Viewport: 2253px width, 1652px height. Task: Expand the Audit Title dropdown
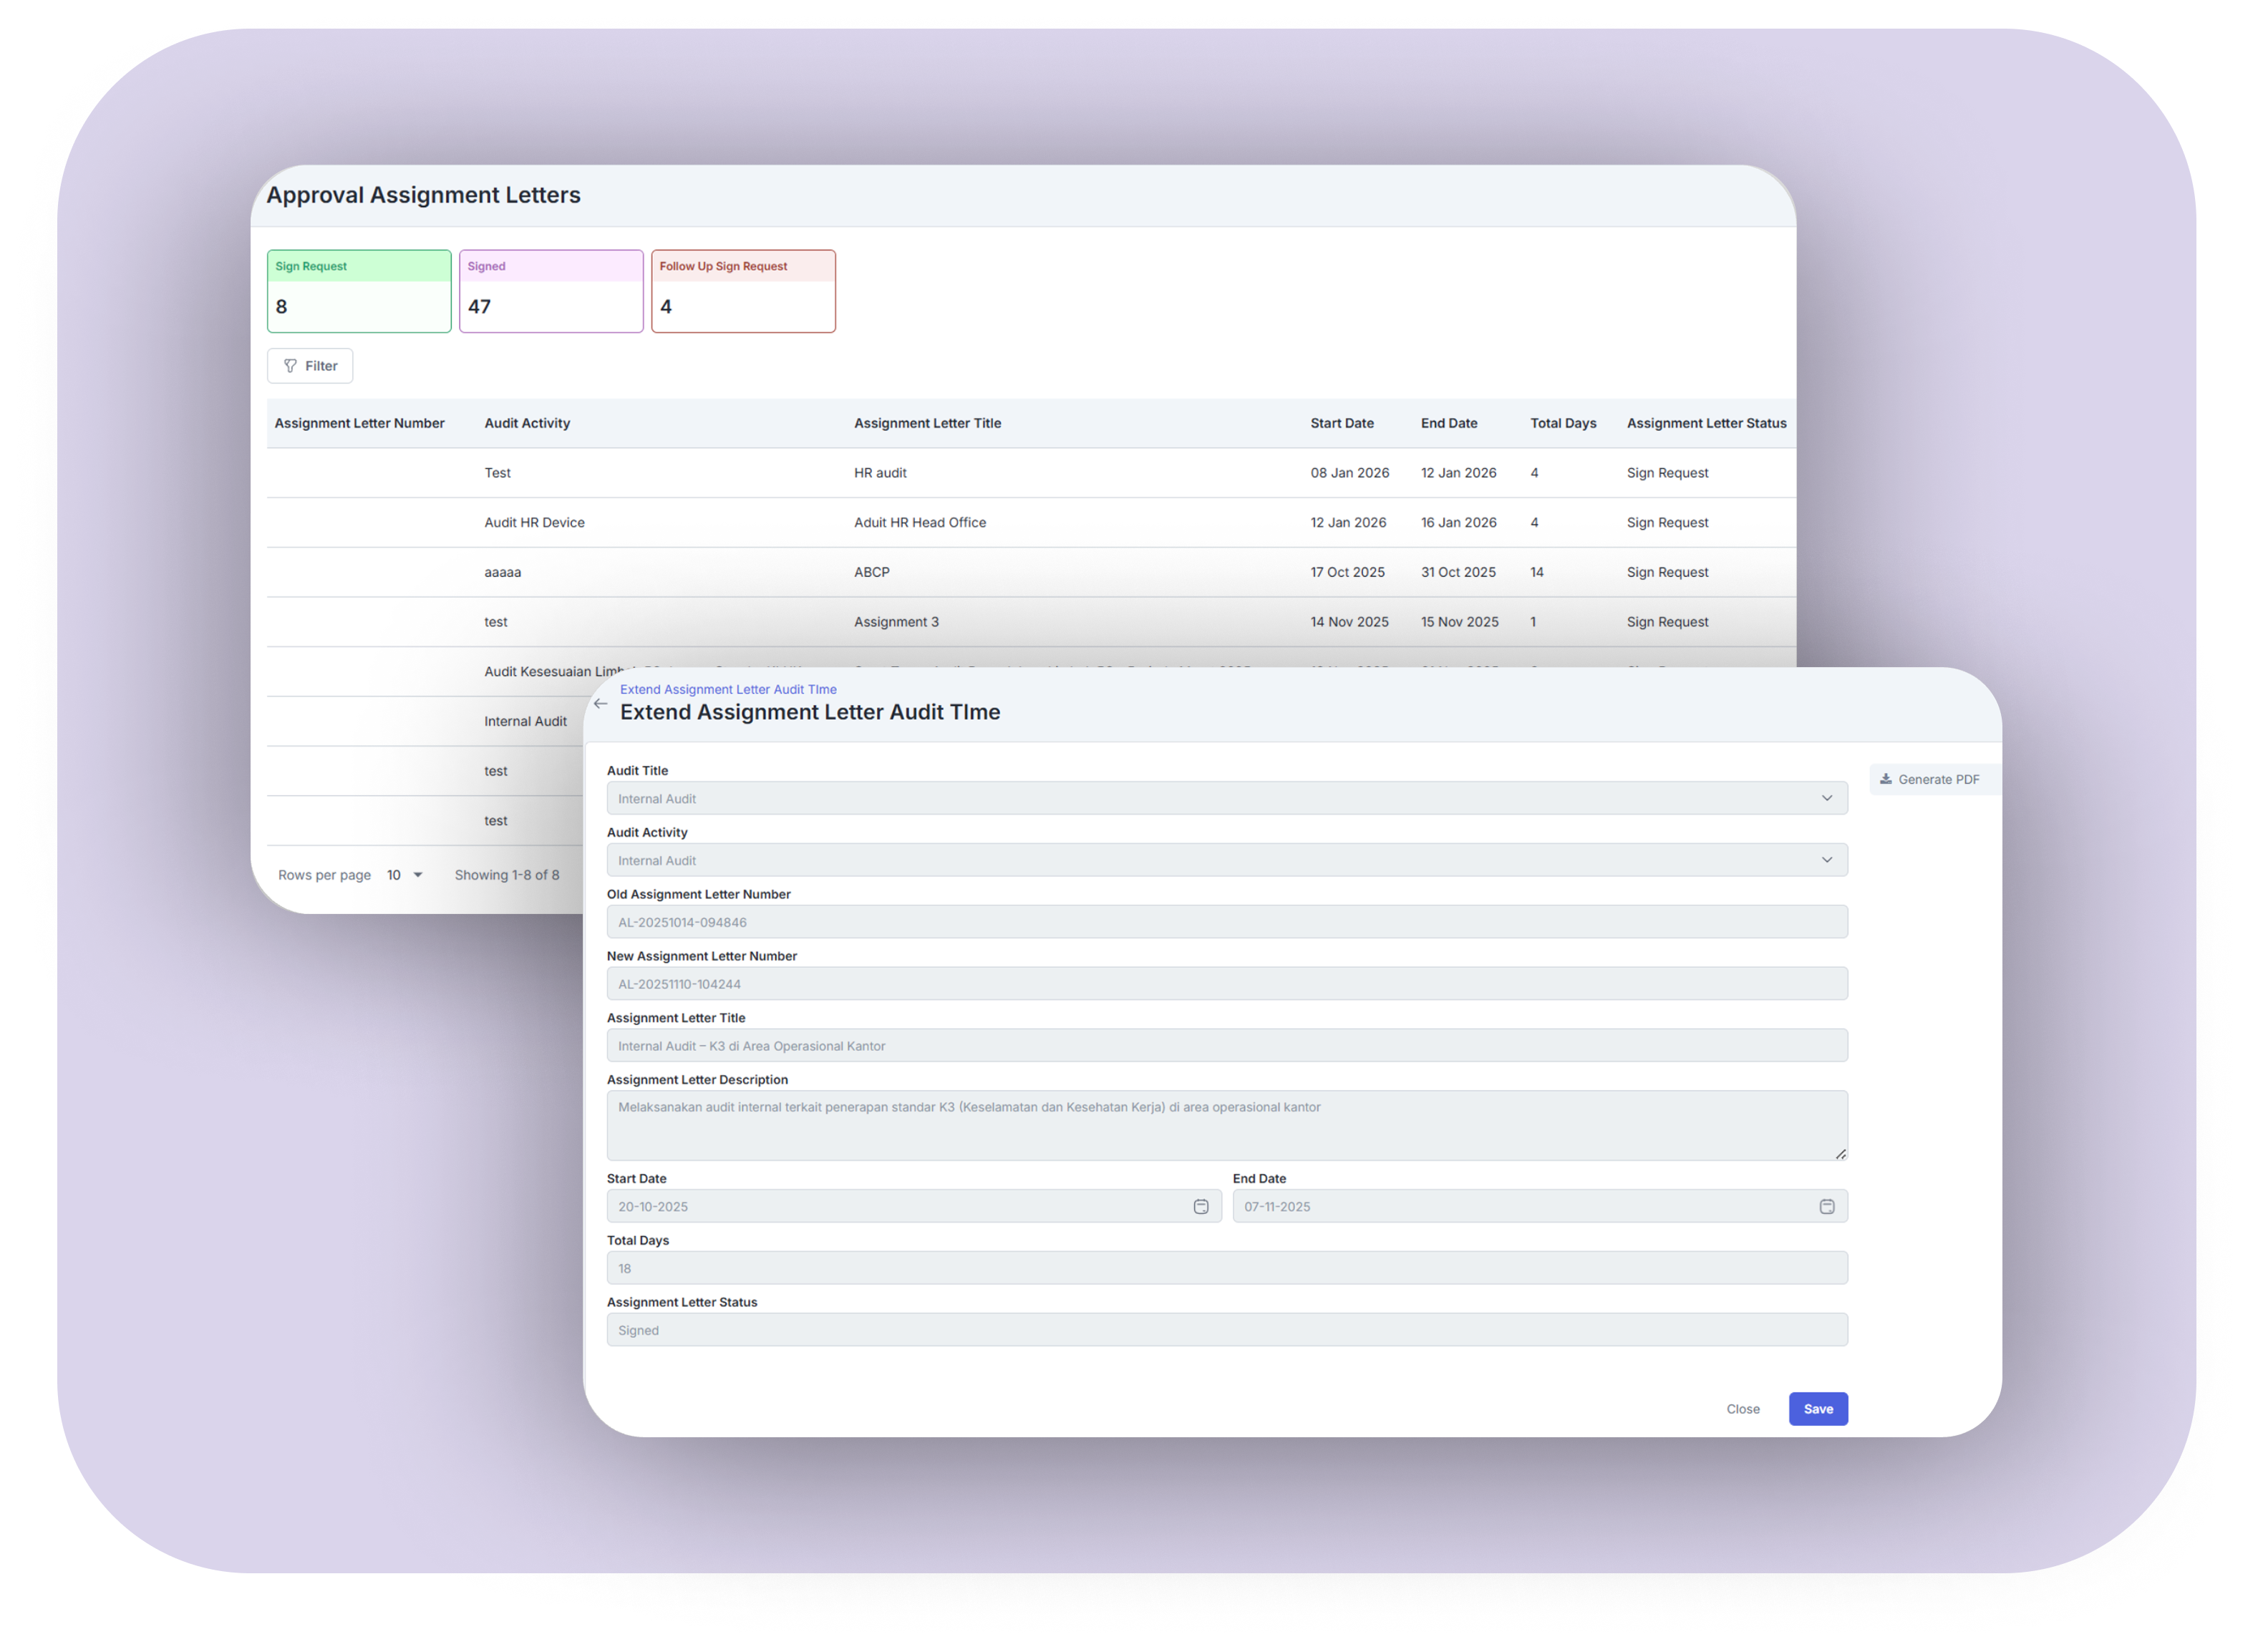tap(1826, 798)
